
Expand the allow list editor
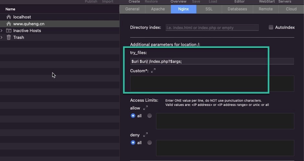coord(145,108)
